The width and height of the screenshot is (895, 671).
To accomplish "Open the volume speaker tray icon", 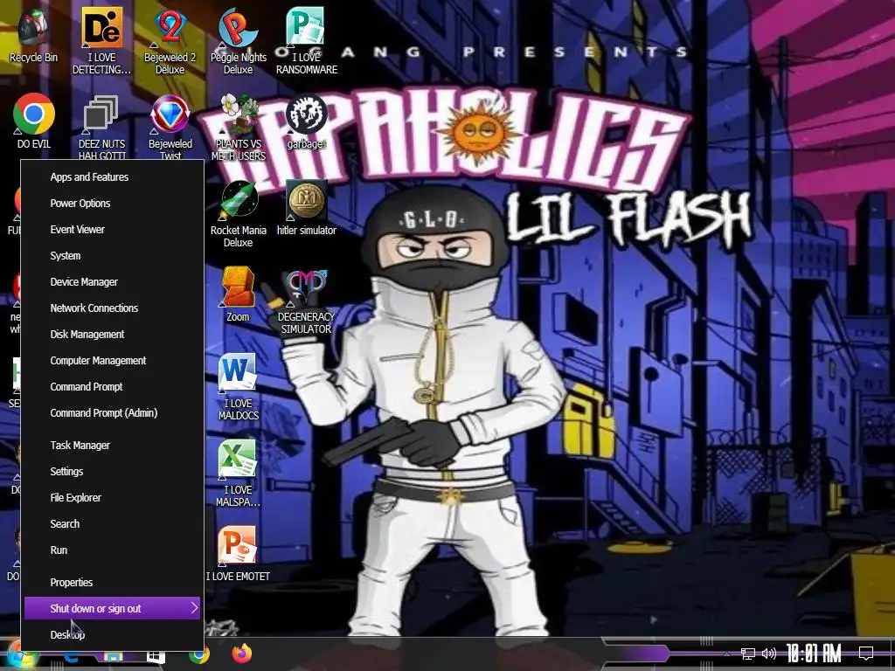I will tap(769, 654).
